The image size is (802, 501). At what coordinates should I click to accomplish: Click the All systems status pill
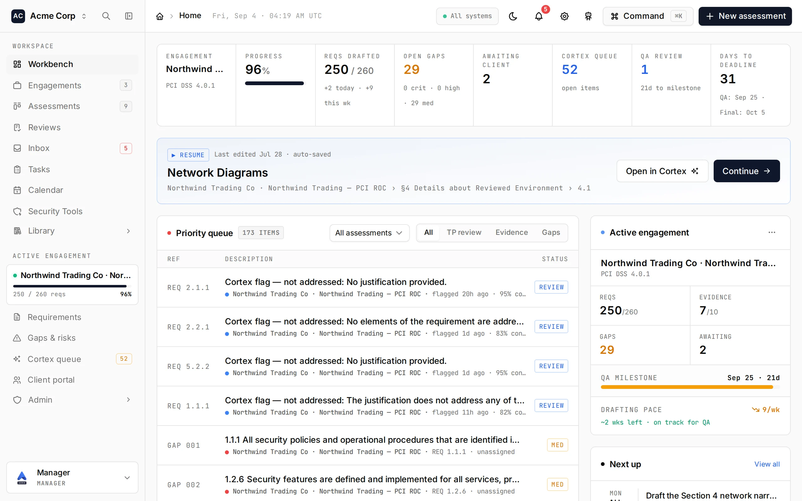pos(467,16)
